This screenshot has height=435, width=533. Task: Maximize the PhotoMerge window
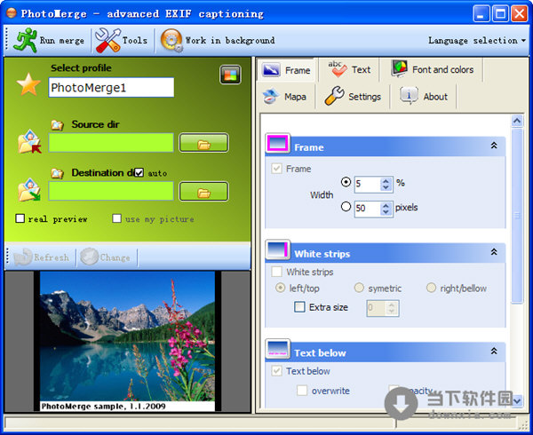(x=500, y=13)
